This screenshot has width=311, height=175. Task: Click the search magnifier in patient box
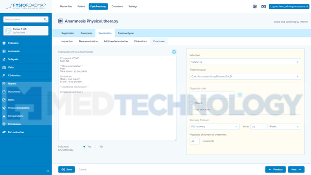click(45, 19)
